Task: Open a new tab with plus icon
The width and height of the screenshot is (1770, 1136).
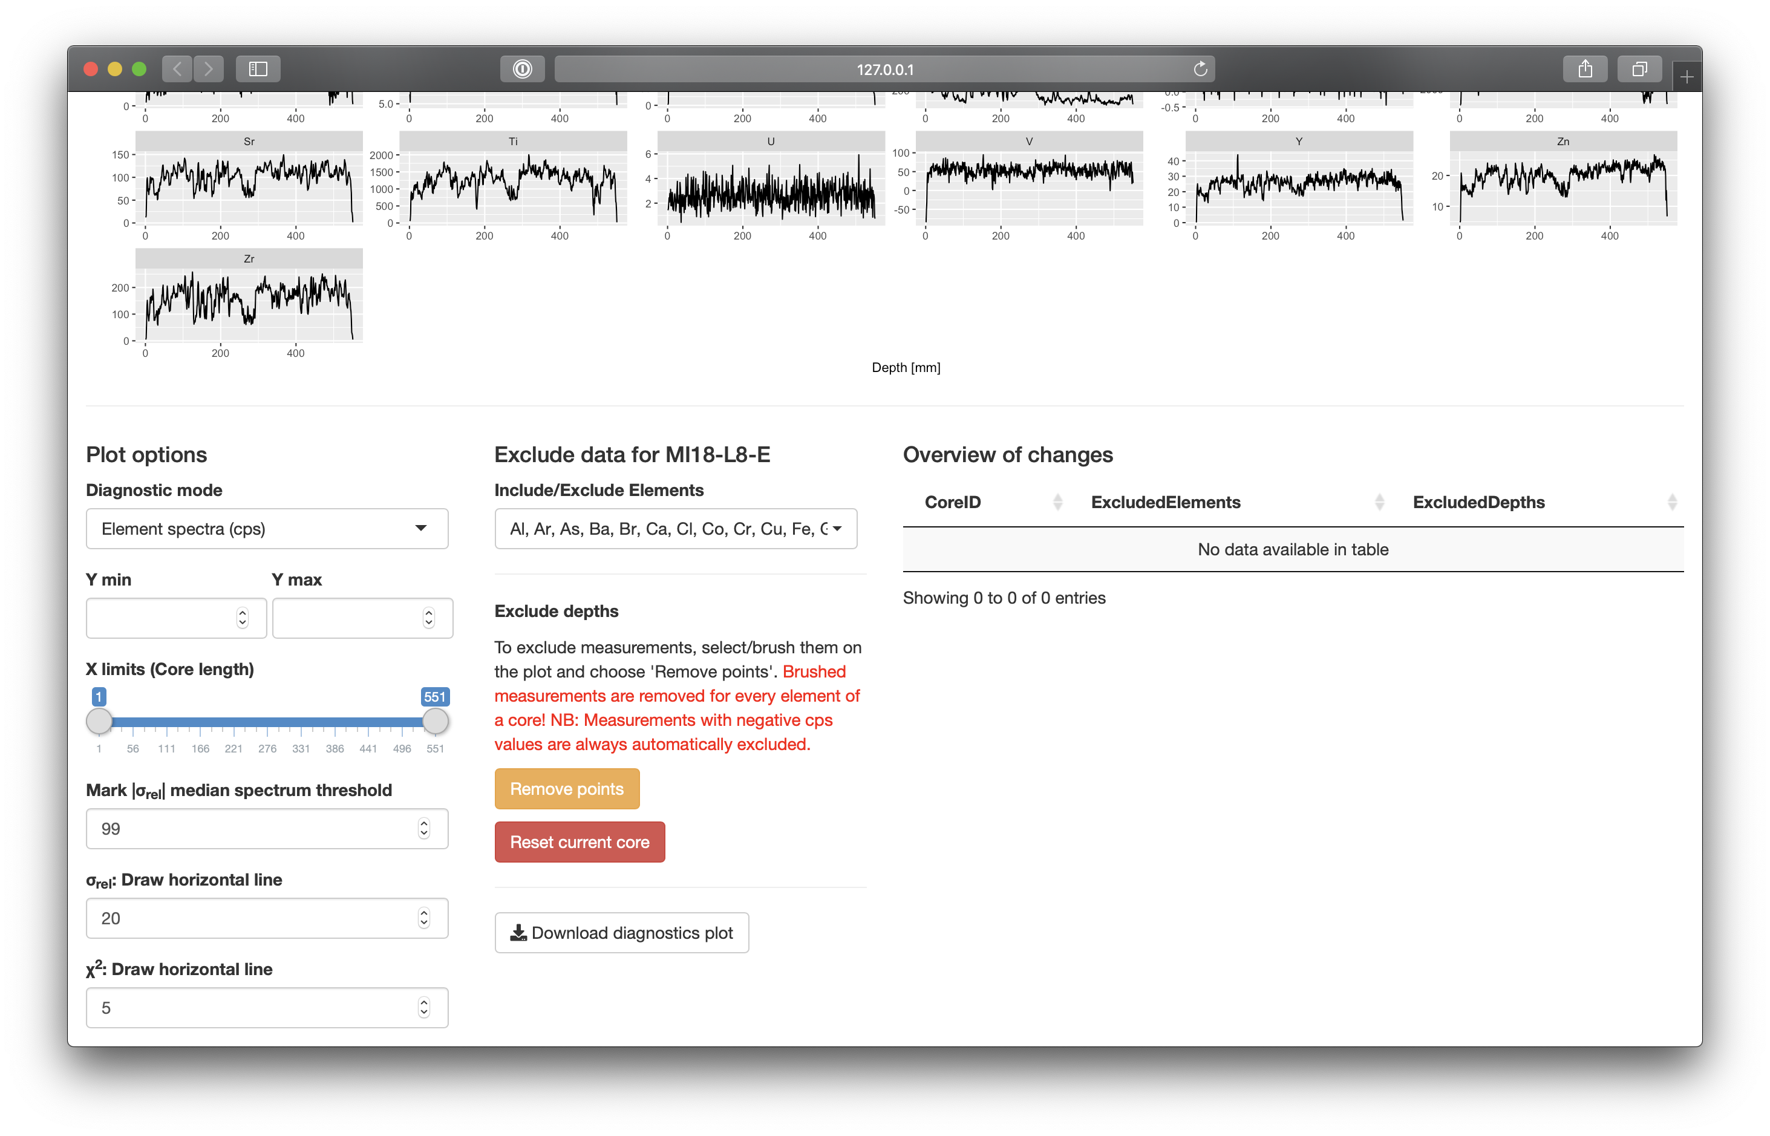Action: click(x=1687, y=77)
